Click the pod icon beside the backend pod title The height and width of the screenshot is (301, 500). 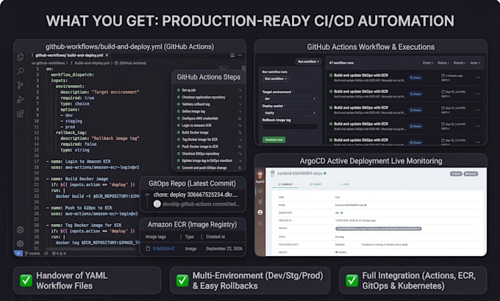click(273, 173)
